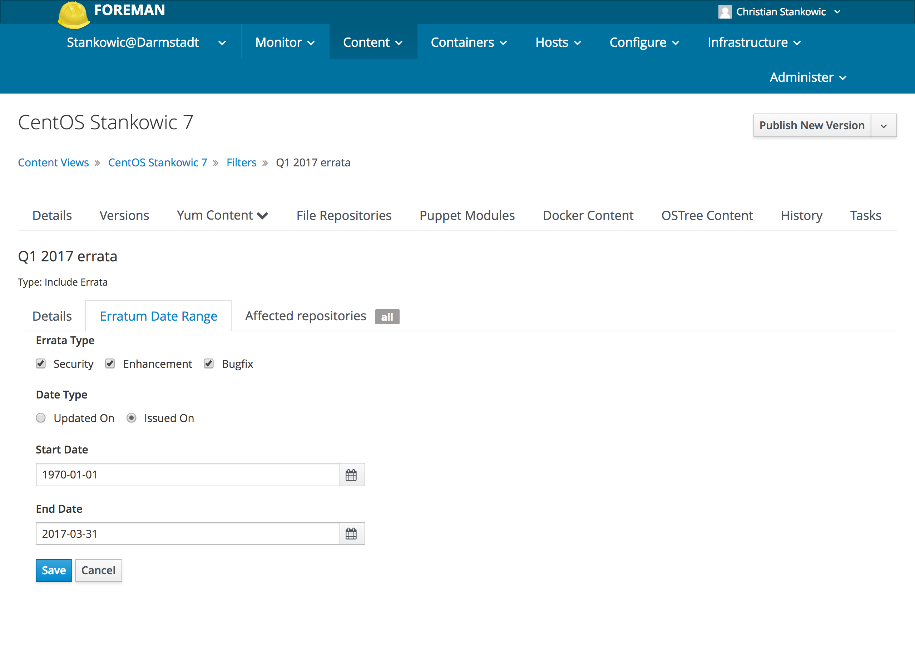Save the erratum date range
The height and width of the screenshot is (647, 915).
(54, 570)
